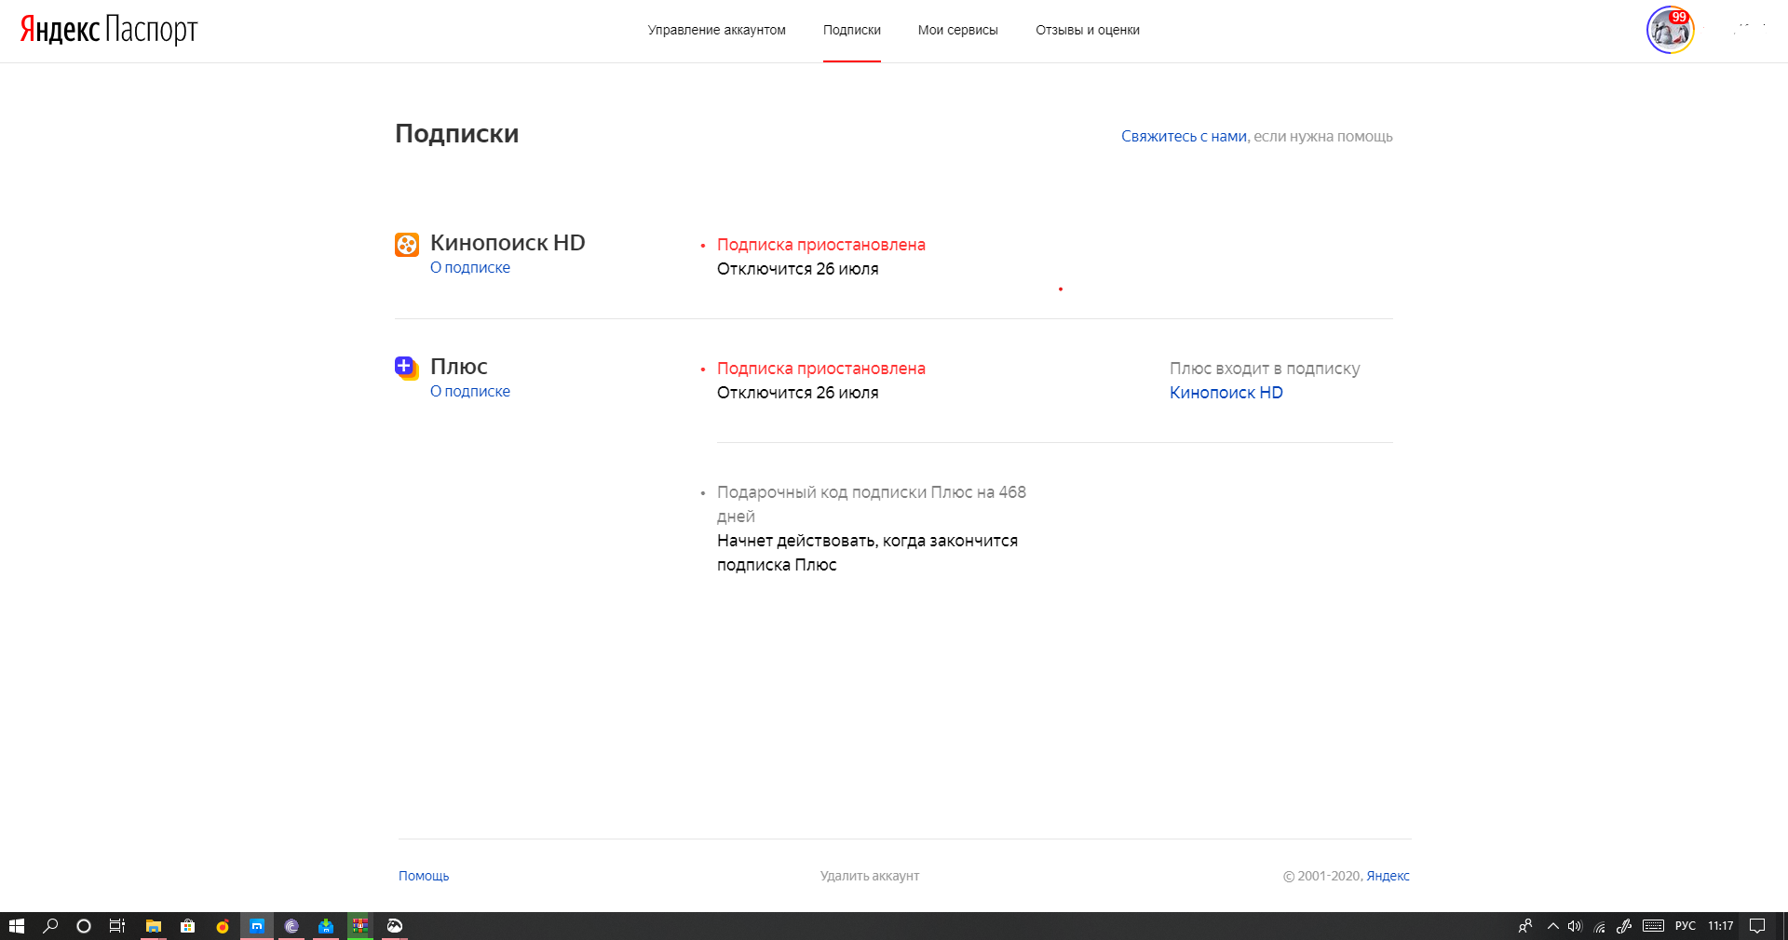This screenshot has width=1788, height=940.
Task: Launch Microsoft Store from the taskbar
Action: 188,926
